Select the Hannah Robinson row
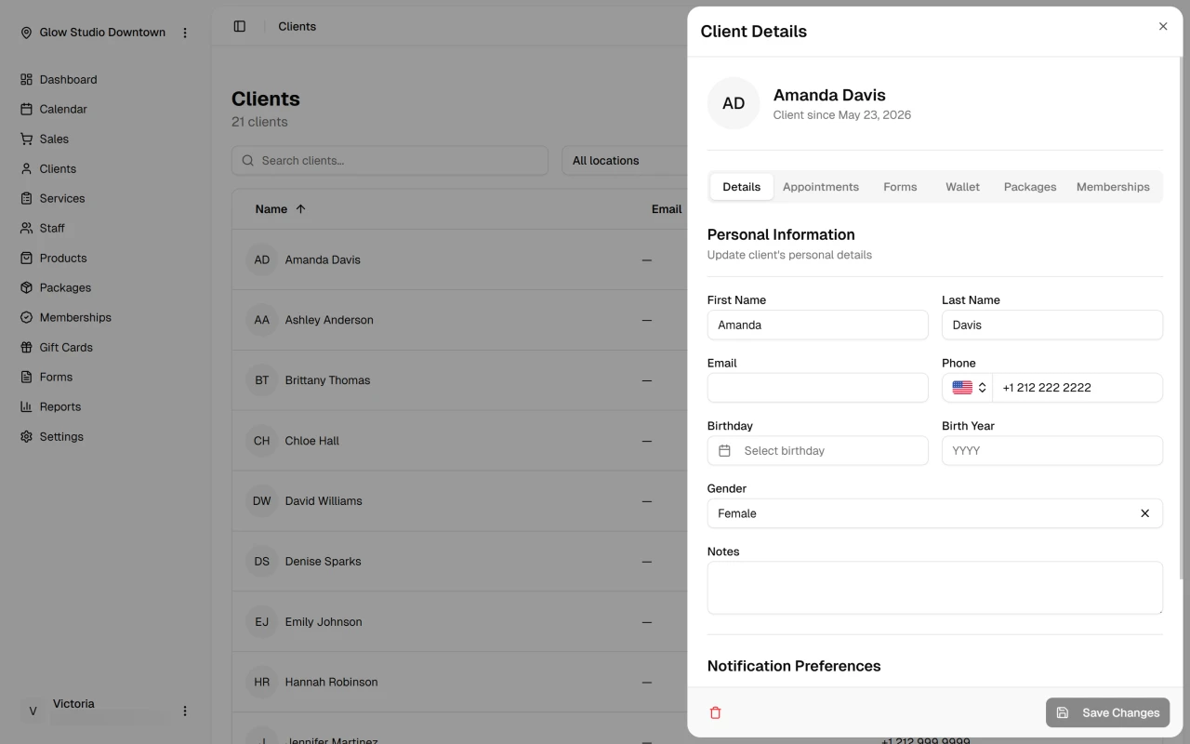 coord(459,683)
